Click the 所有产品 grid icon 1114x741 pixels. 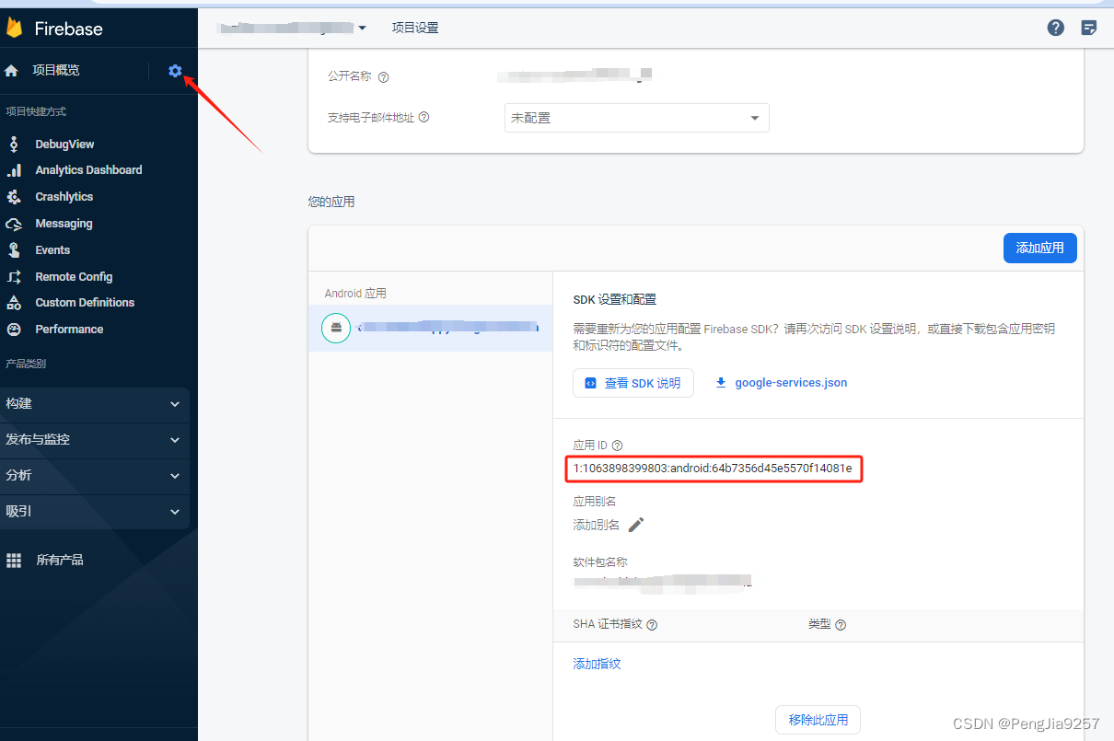pyautogui.click(x=14, y=561)
